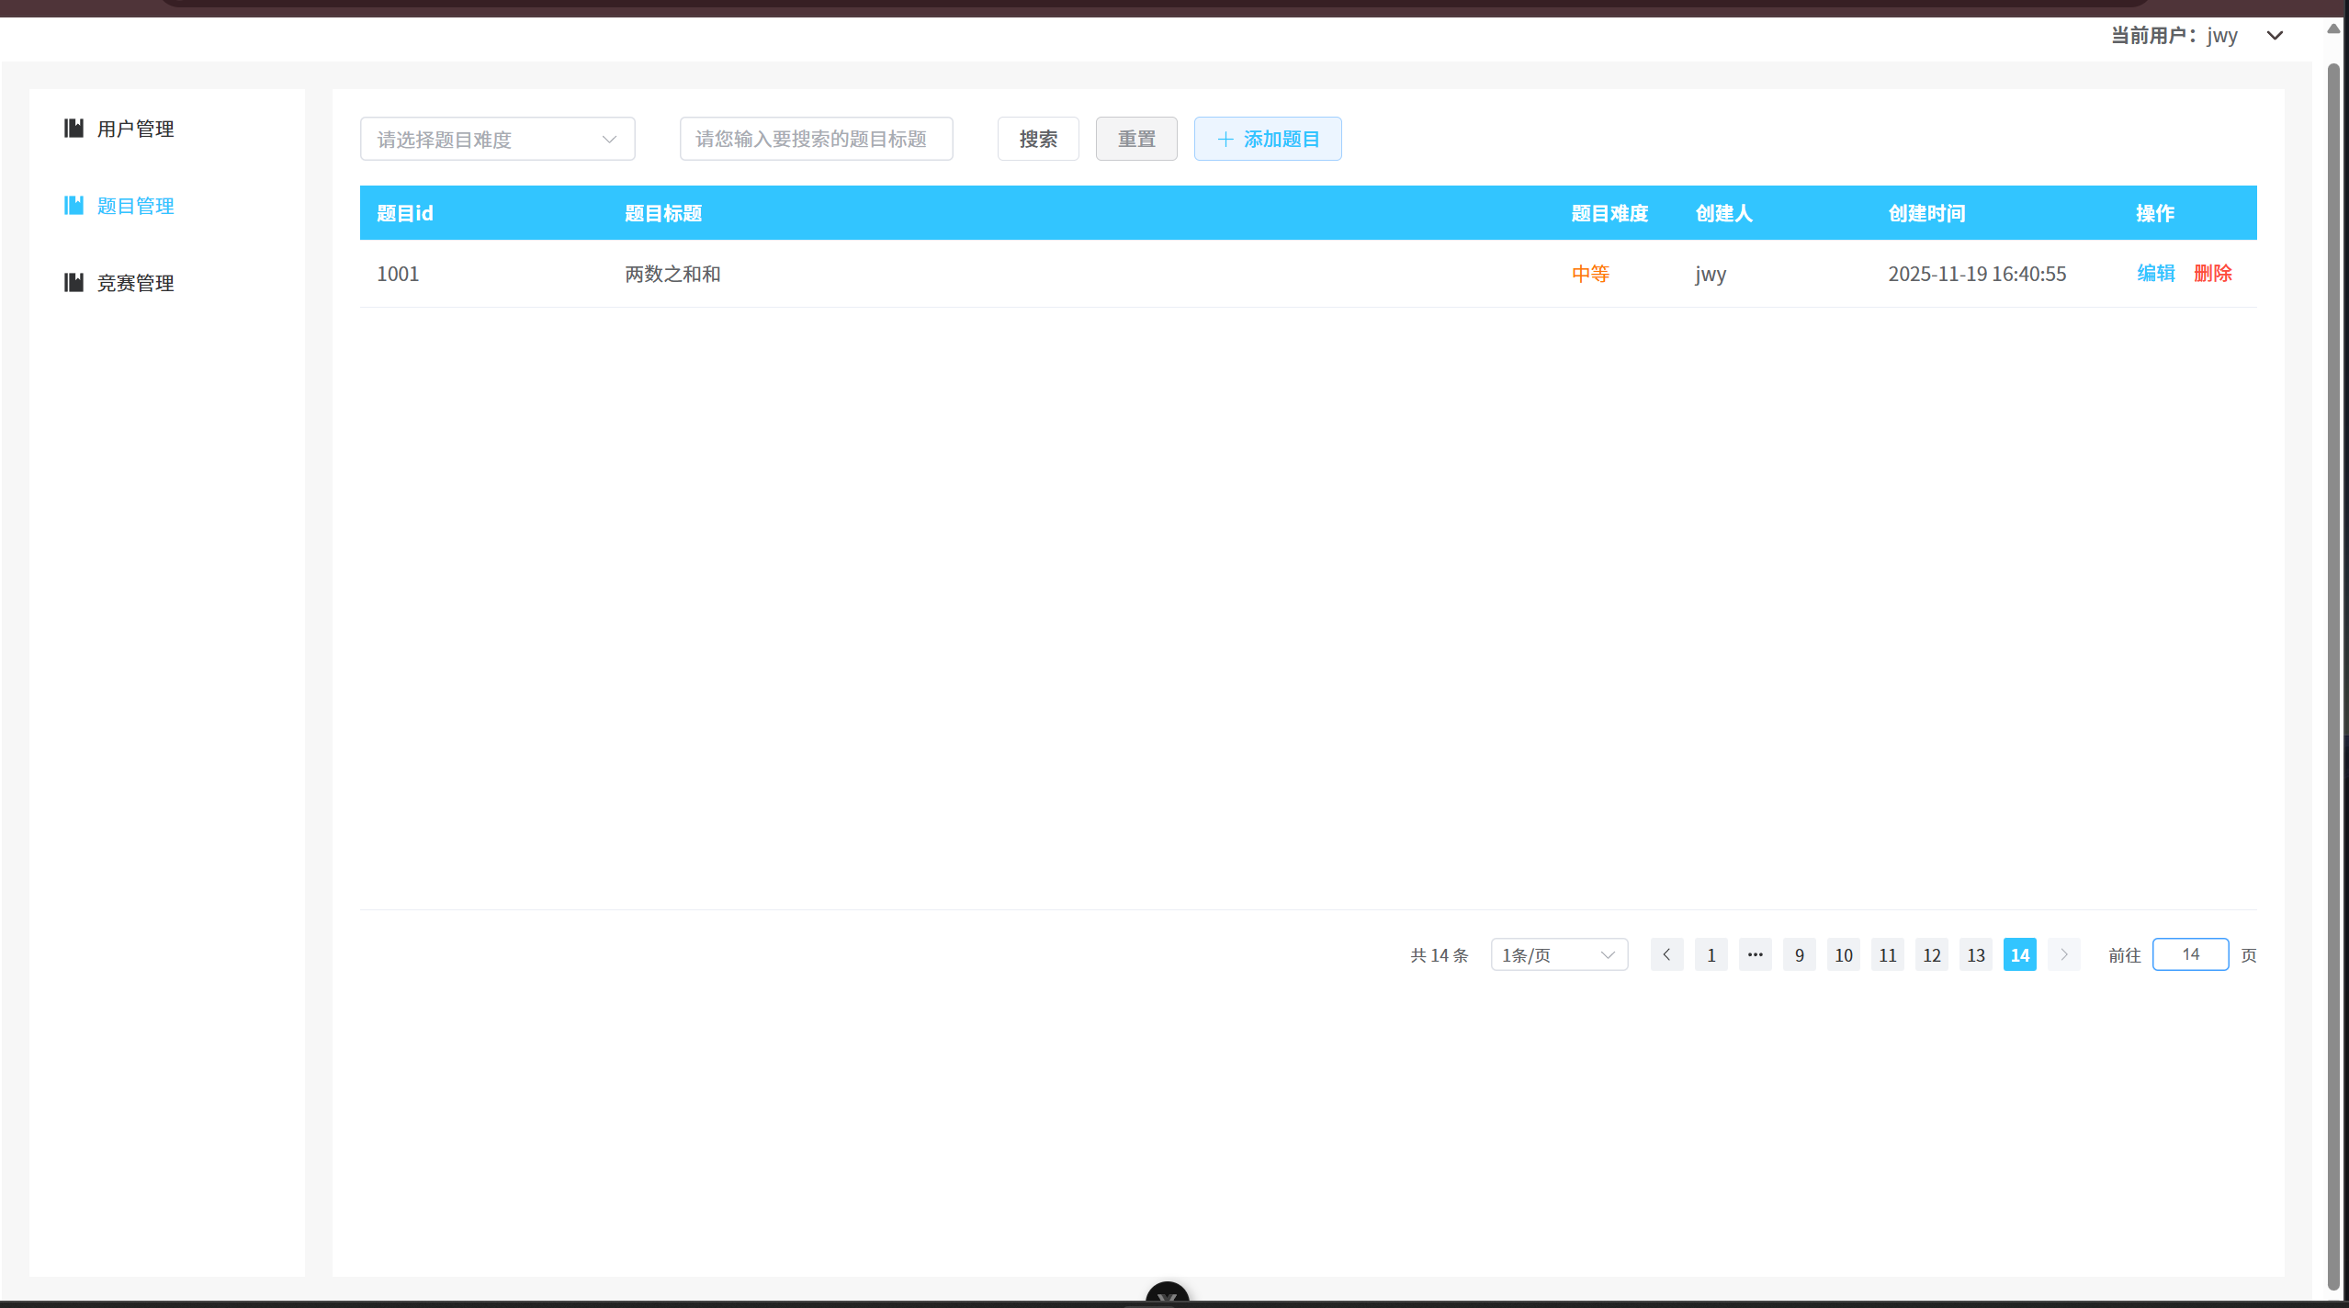Click the previous-page arrow icon

[x=1666, y=954]
